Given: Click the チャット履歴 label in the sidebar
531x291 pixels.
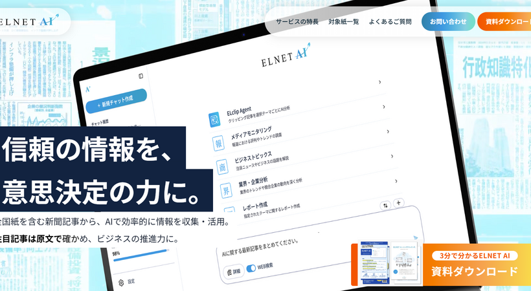Looking at the screenshot, I should point(100,122).
